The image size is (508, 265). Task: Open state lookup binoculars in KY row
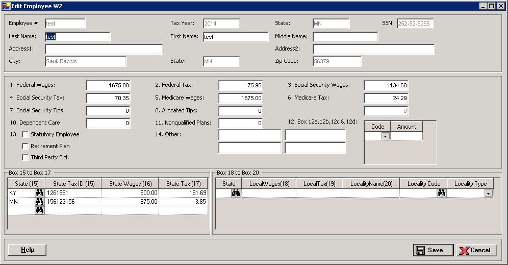(x=39, y=193)
